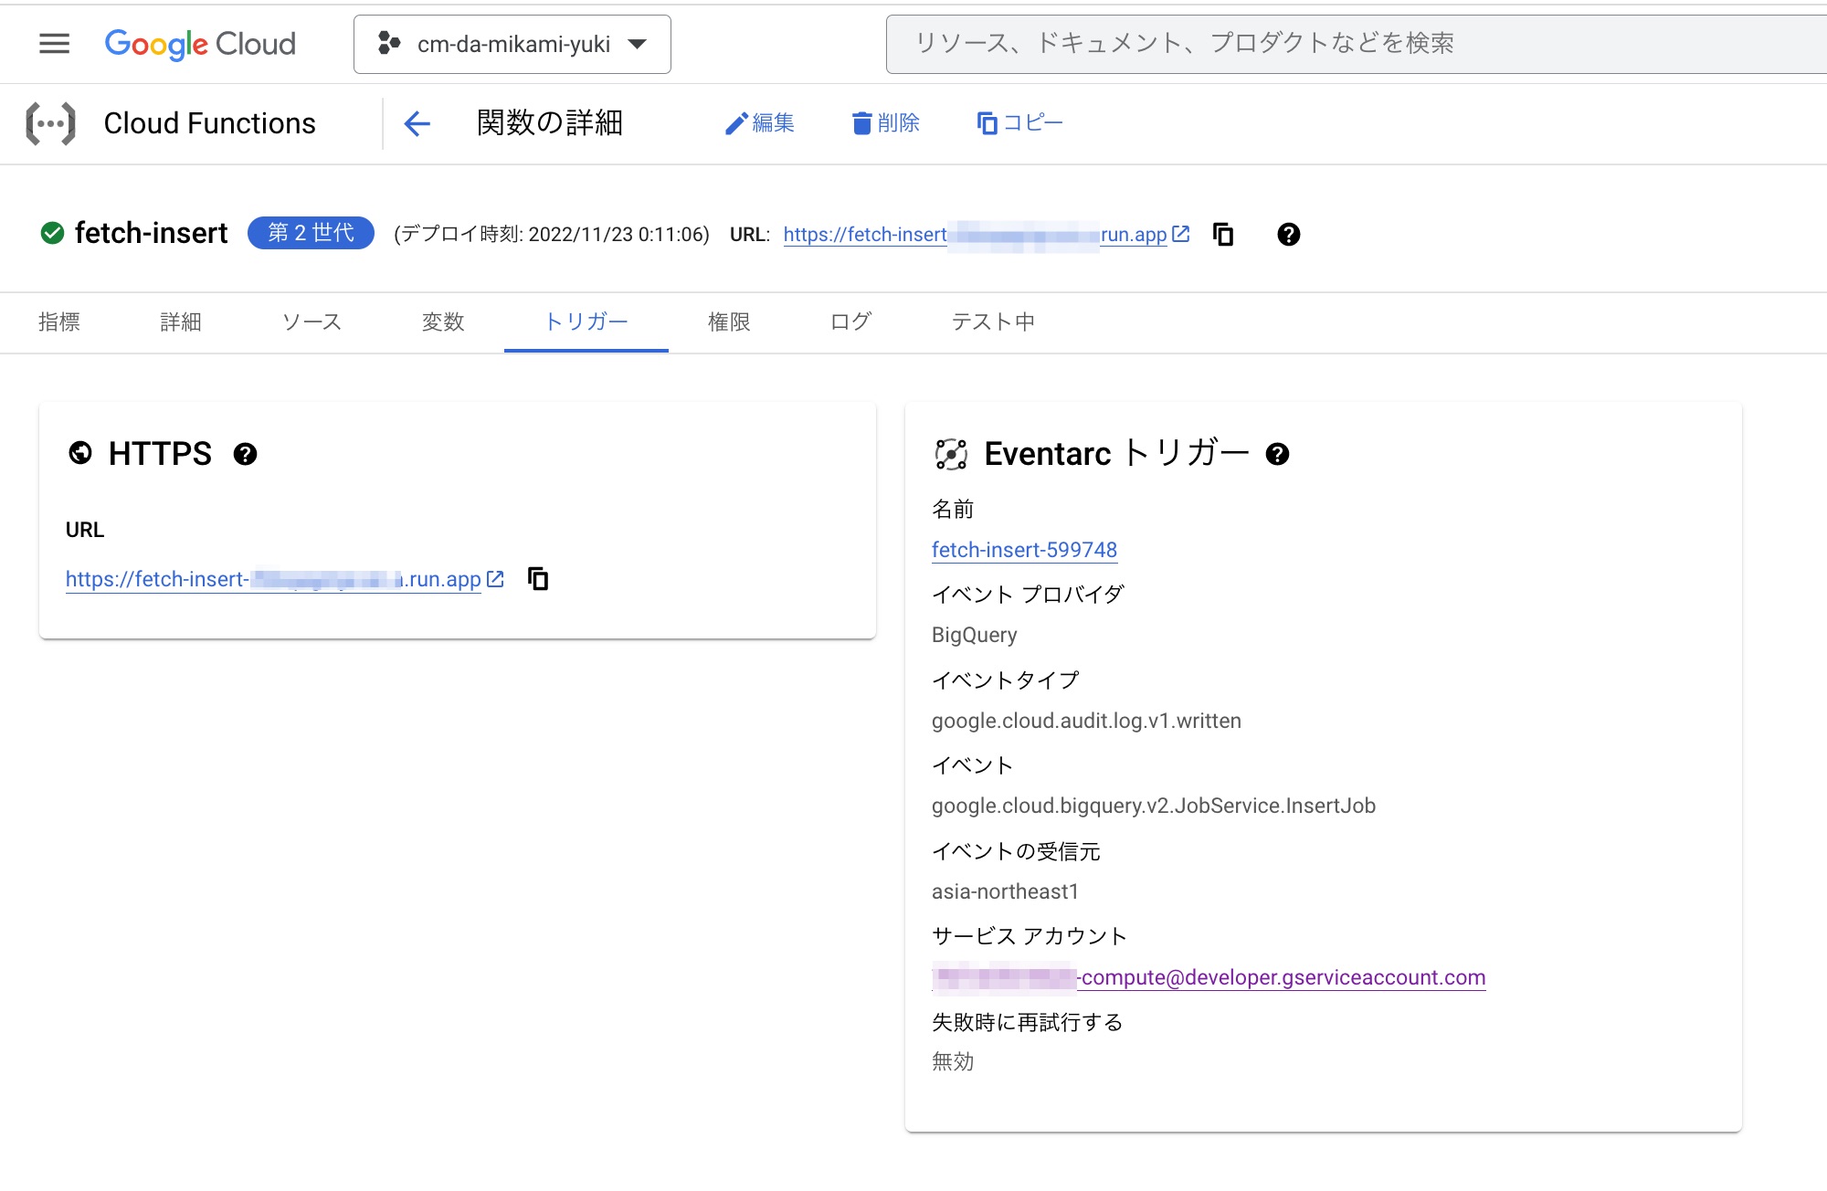Open the compute service account link
Image resolution: width=1827 pixels, height=1191 pixels.
click(x=1208, y=977)
